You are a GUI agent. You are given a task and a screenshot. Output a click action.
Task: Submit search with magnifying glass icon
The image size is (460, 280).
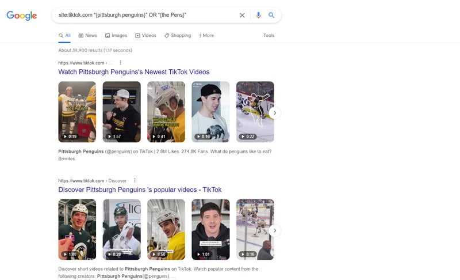pos(271,15)
